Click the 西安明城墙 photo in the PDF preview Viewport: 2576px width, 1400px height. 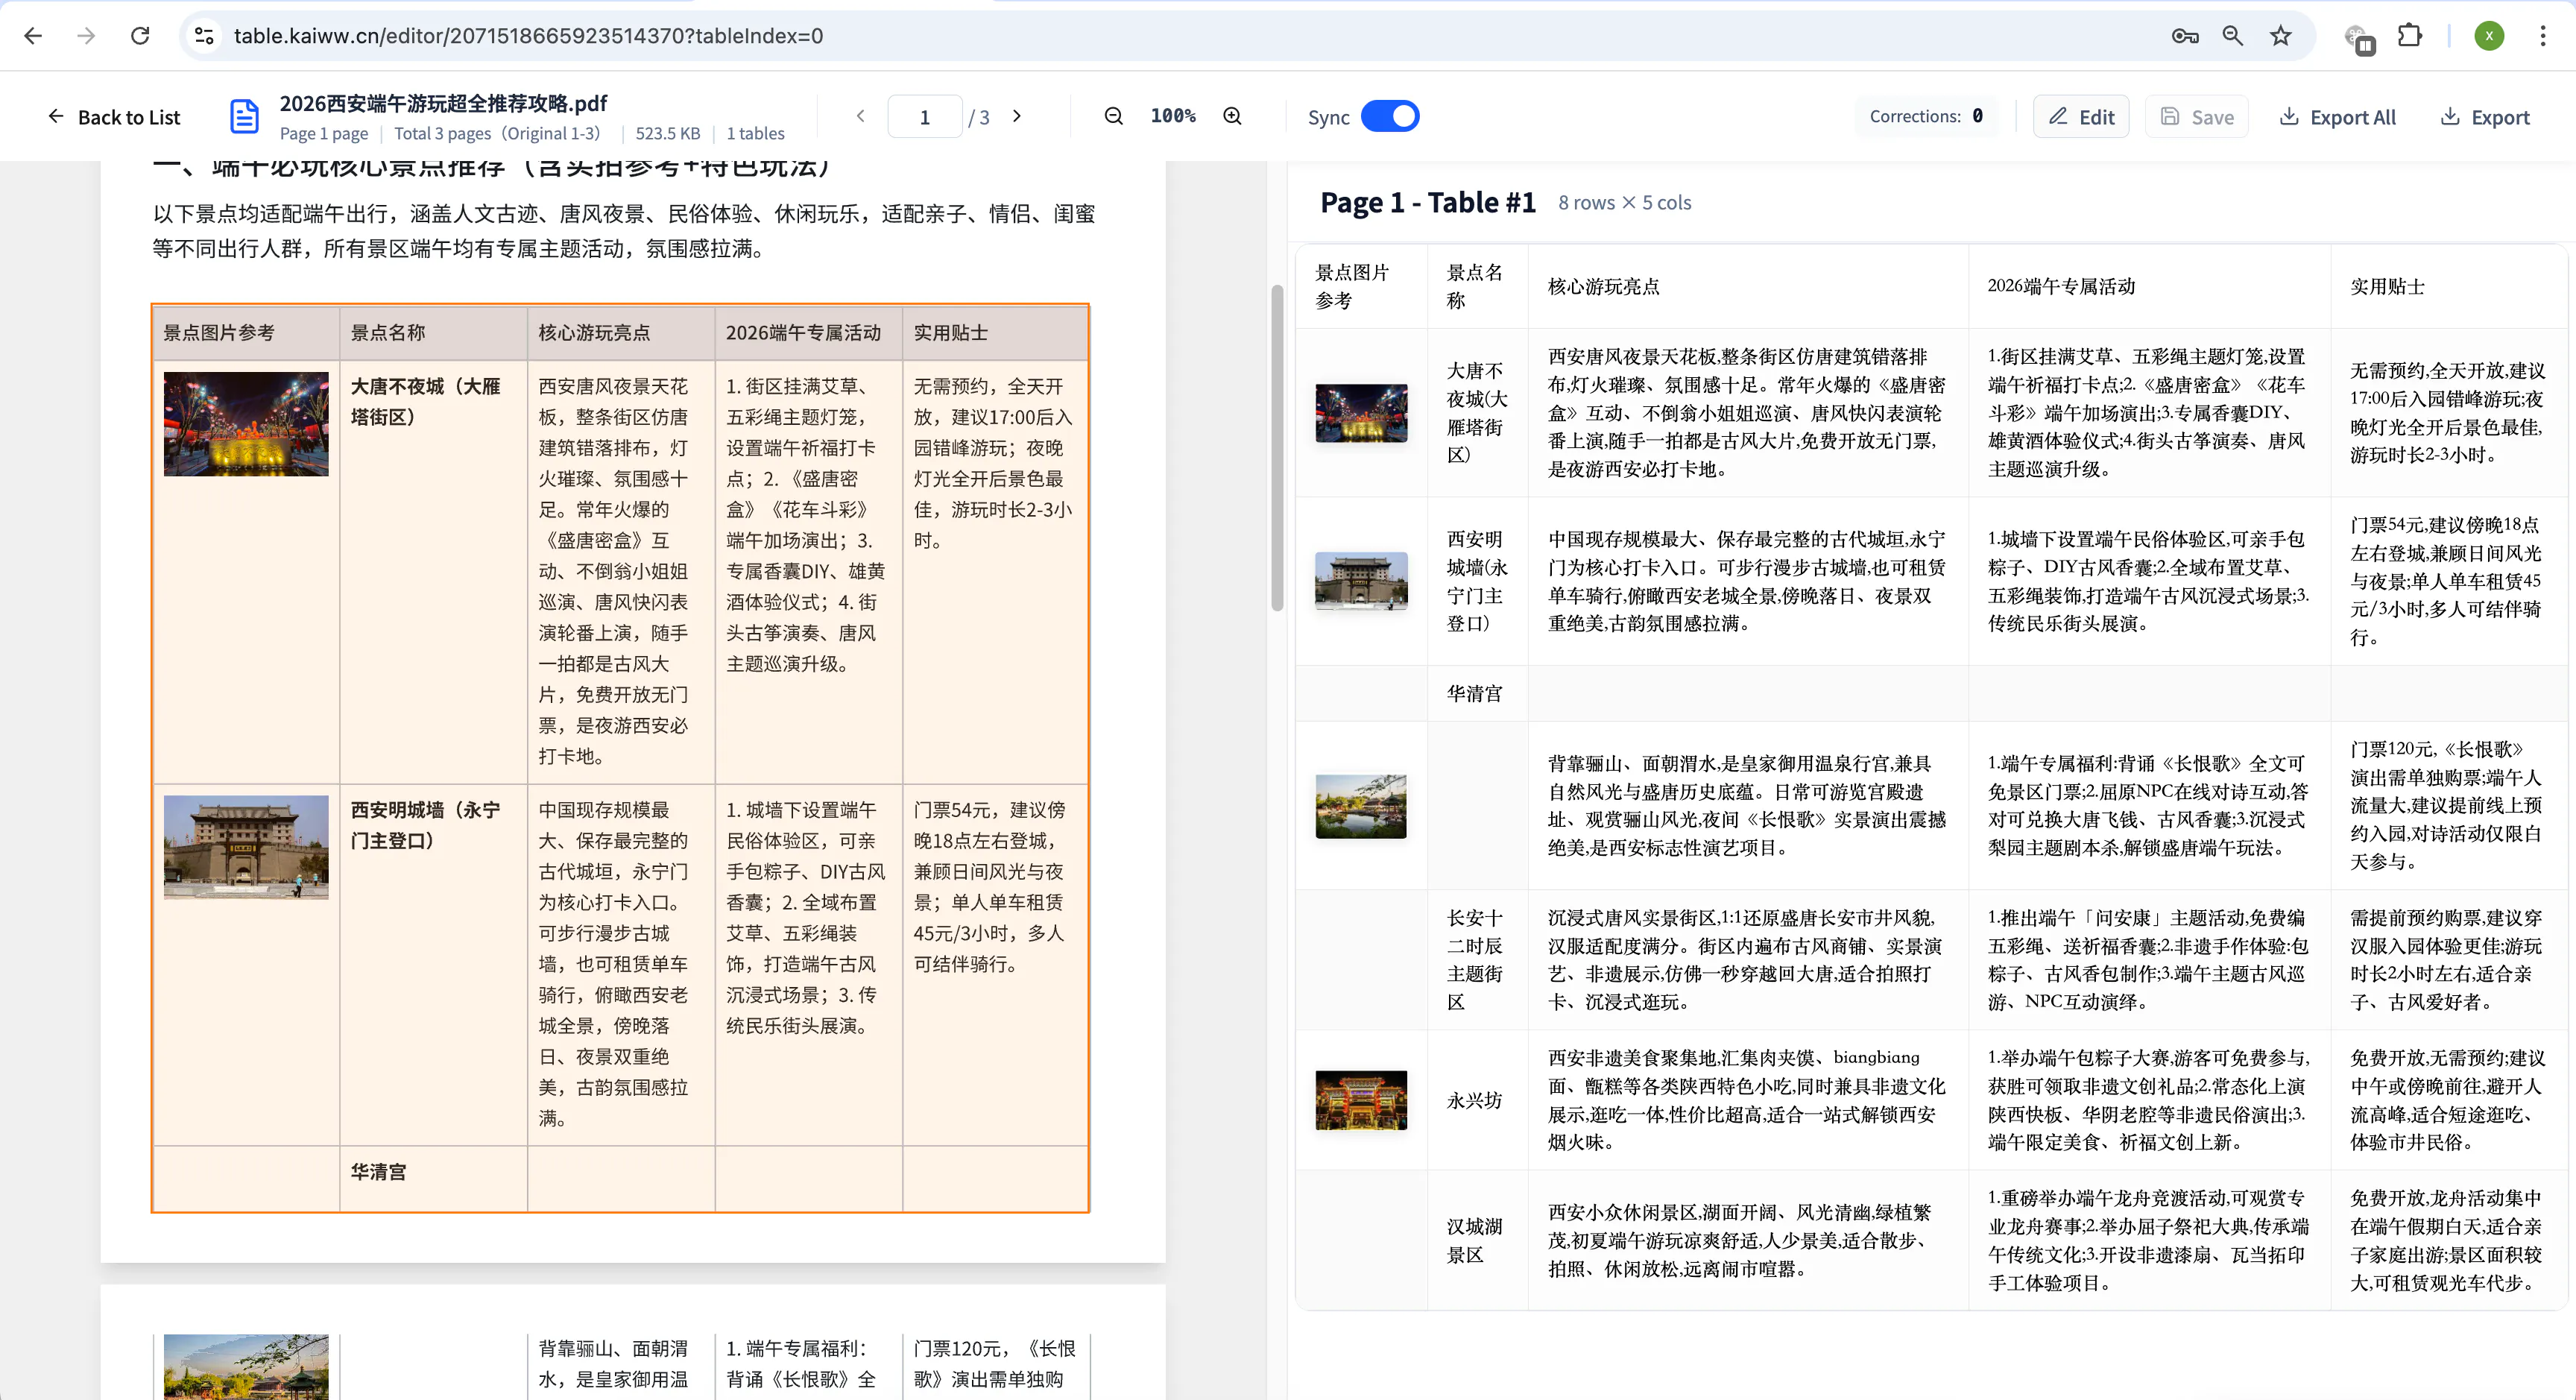point(246,847)
